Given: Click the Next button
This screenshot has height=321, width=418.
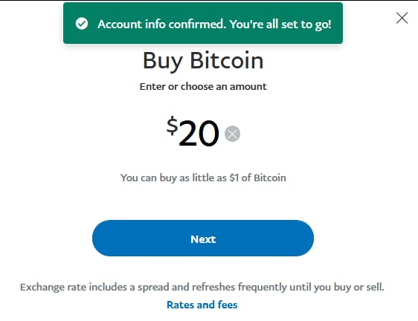Looking at the screenshot, I should click(203, 239).
